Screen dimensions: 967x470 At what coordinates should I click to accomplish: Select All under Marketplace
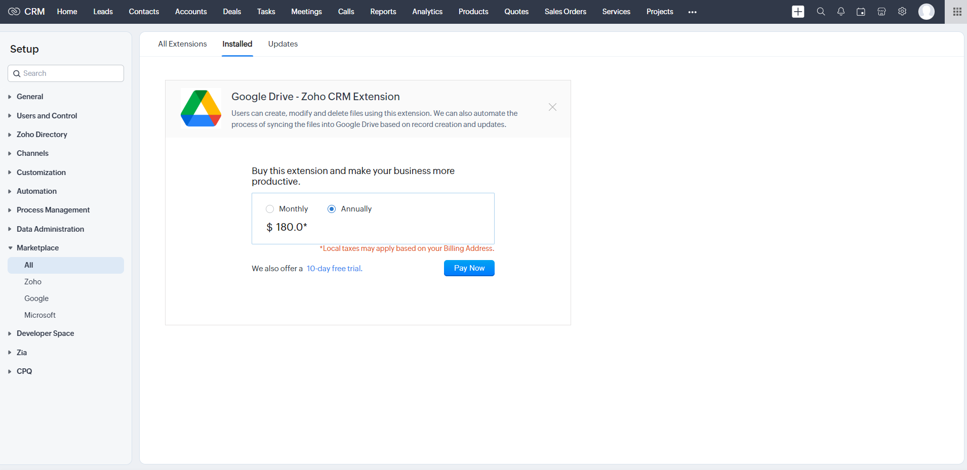66,265
